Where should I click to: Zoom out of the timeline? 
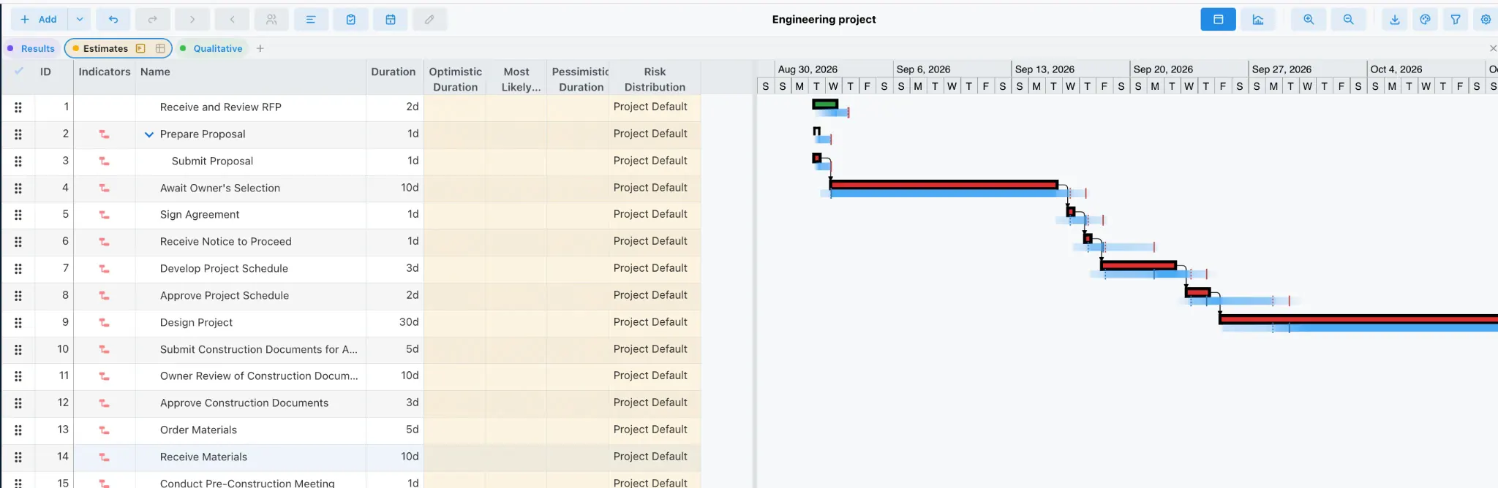[1348, 20]
